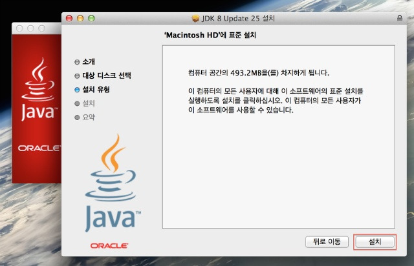Select the 소개 step in sidebar

[x=89, y=62]
